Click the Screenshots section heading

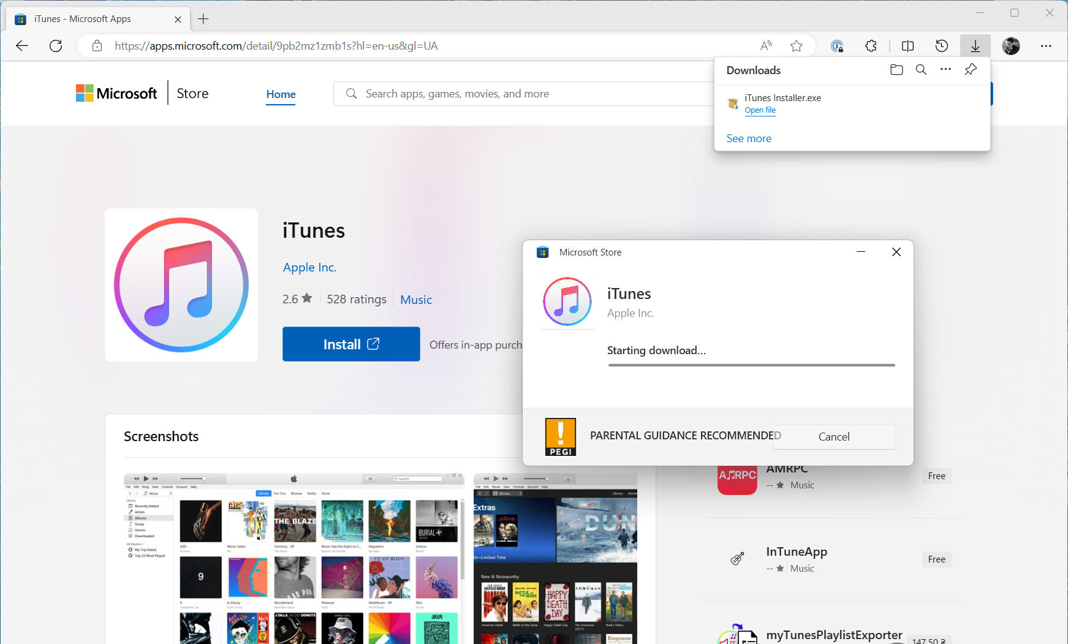tap(161, 436)
